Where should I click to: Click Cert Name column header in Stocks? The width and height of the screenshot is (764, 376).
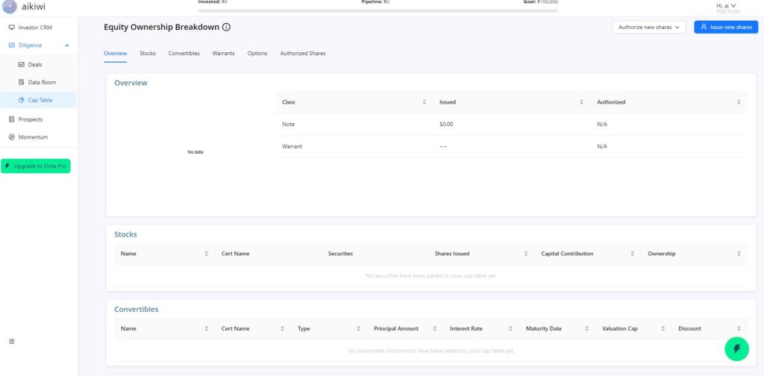tap(235, 254)
